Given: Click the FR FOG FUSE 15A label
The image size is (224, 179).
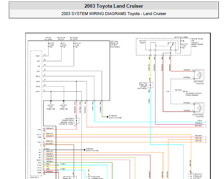Looking at the screenshot, I should coord(185,46).
